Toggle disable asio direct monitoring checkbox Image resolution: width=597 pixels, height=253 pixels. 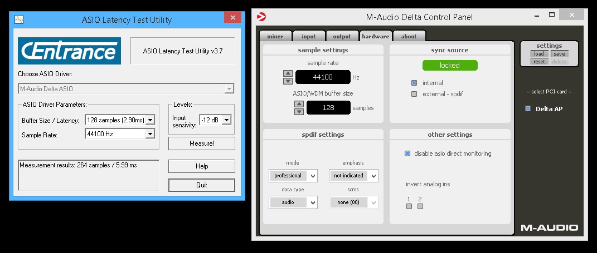[x=407, y=153]
